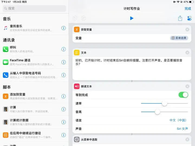Remove the 从菜单中选取 action card
Image resolution: width=195 pixels, height=146 pixels.
[x=187, y=140]
